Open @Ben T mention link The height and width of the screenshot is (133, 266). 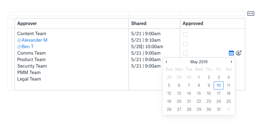[x=25, y=47]
